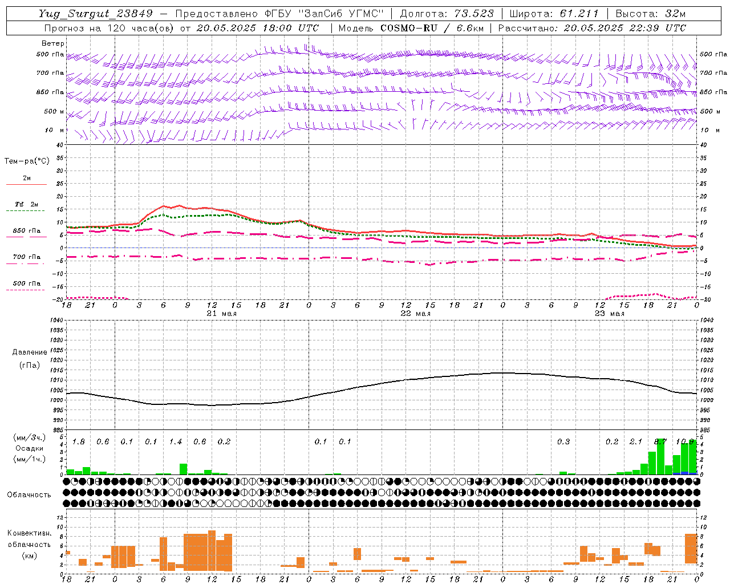This screenshot has height=584, width=730.
Task: Click the Давление panel label
Action: coord(30,352)
